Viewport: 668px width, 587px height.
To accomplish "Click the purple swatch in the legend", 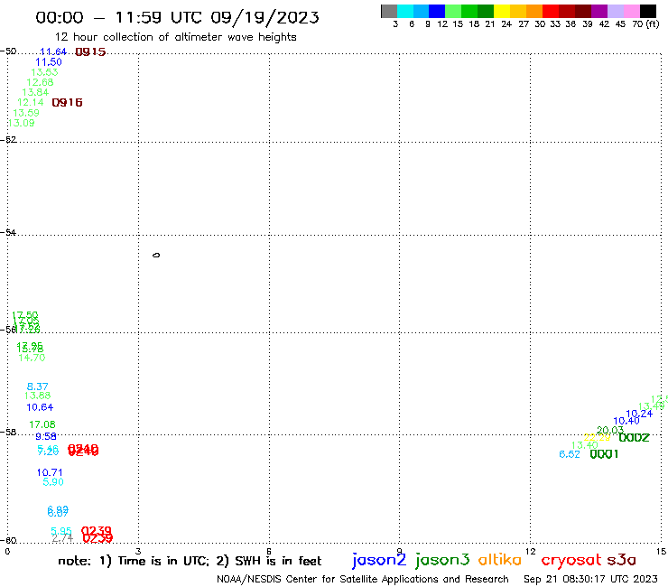I will 599,11.
